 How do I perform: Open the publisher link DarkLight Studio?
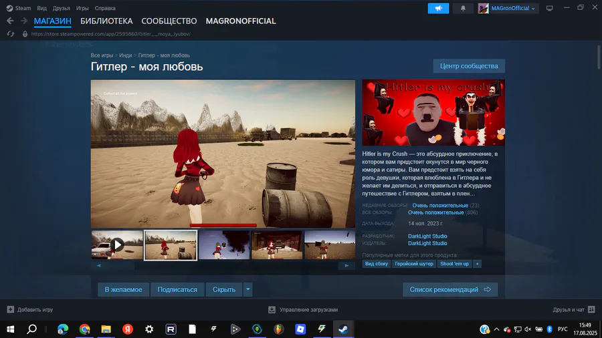click(427, 243)
